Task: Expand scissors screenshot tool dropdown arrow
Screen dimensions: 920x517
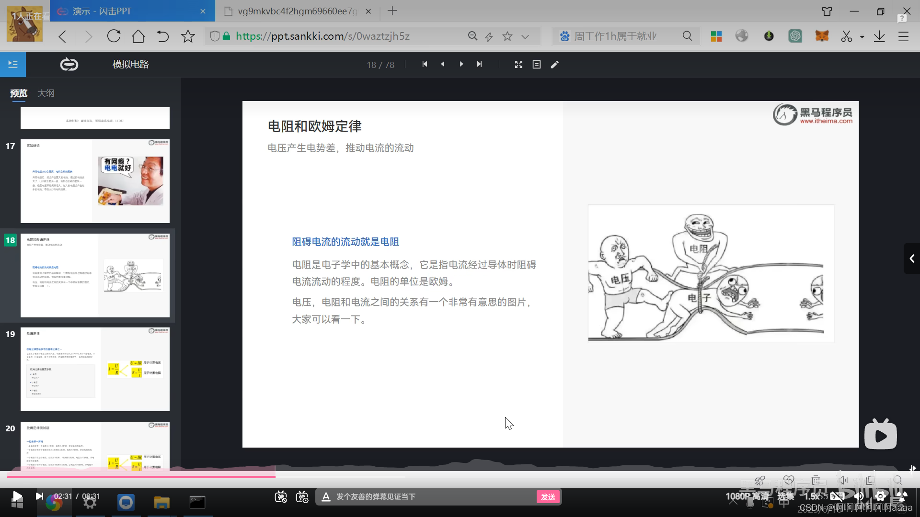Action: pyautogui.click(x=862, y=36)
